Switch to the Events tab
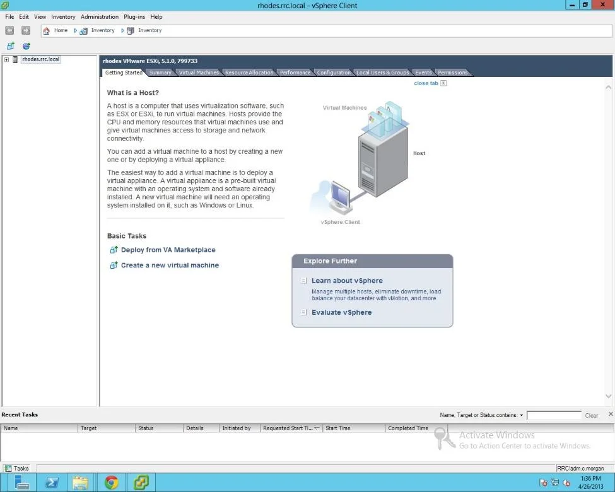The width and height of the screenshot is (615, 492). click(423, 73)
